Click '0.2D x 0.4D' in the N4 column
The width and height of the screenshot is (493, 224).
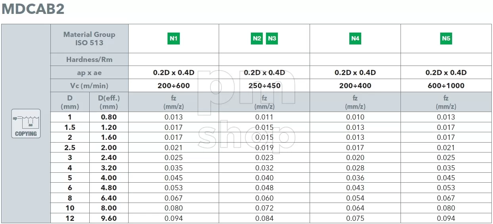355,73
